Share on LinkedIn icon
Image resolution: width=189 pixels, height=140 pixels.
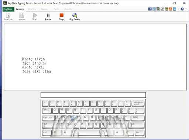[x=174, y=9]
